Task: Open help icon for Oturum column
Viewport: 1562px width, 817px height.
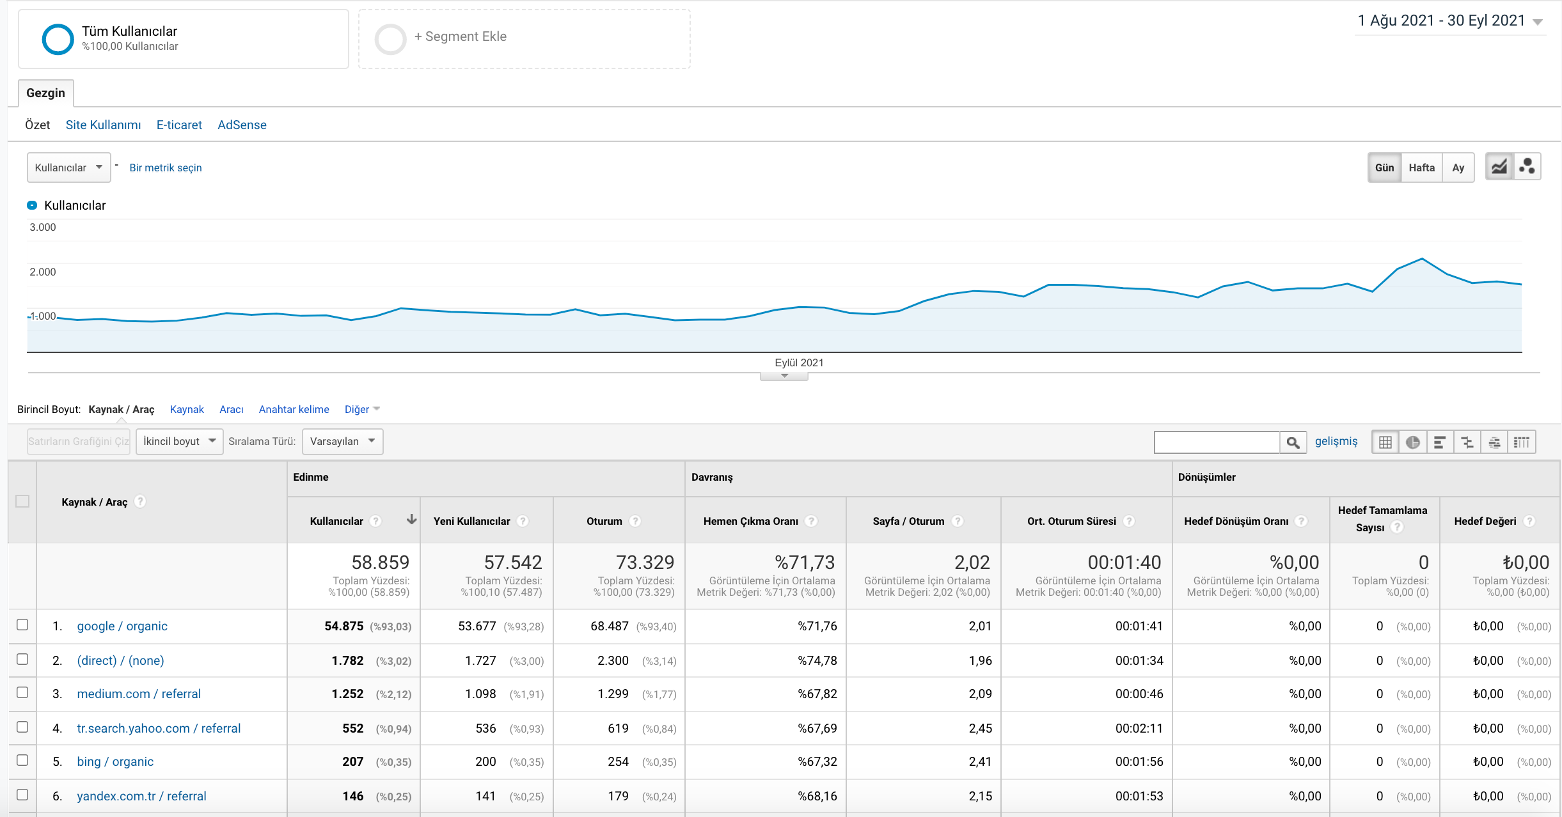Action: pos(635,521)
